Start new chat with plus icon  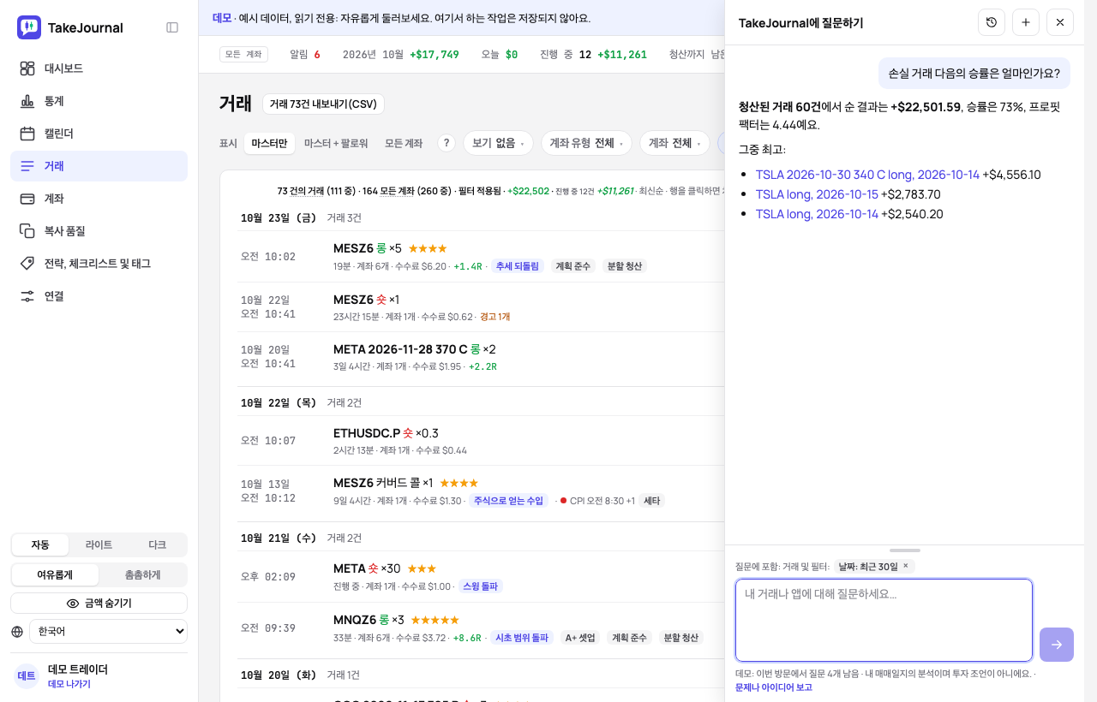pyautogui.click(x=1026, y=22)
